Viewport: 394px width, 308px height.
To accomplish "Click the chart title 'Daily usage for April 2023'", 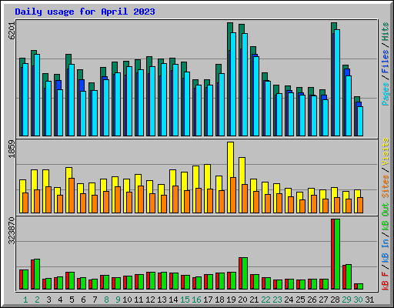I will click(x=85, y=12).
